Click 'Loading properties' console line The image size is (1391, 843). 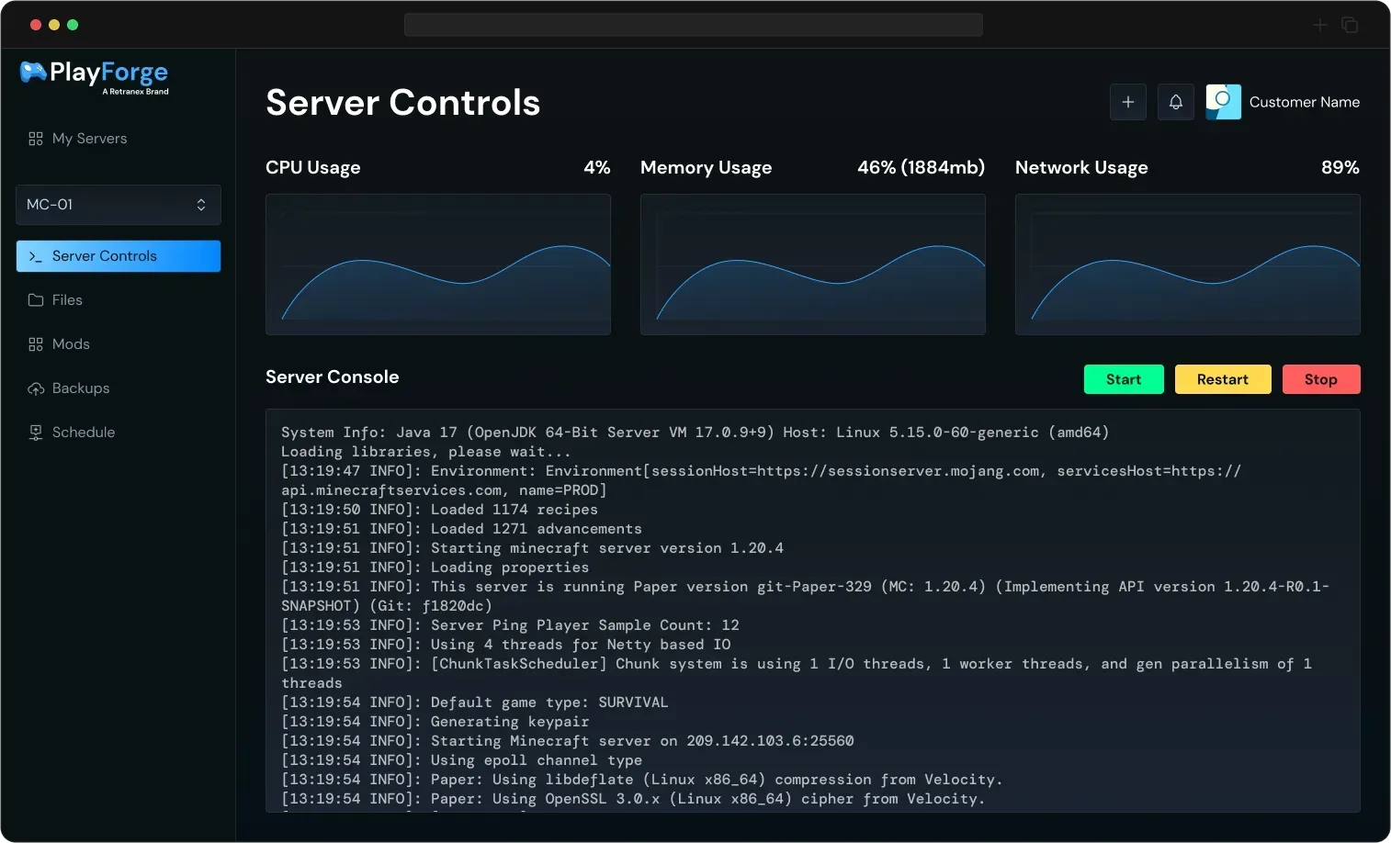tap(435, 568)
